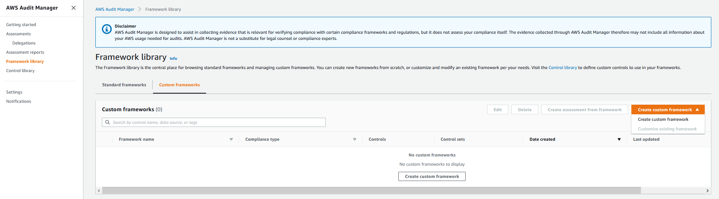Open the Compliance type column filter arrow

pos(355,139)
